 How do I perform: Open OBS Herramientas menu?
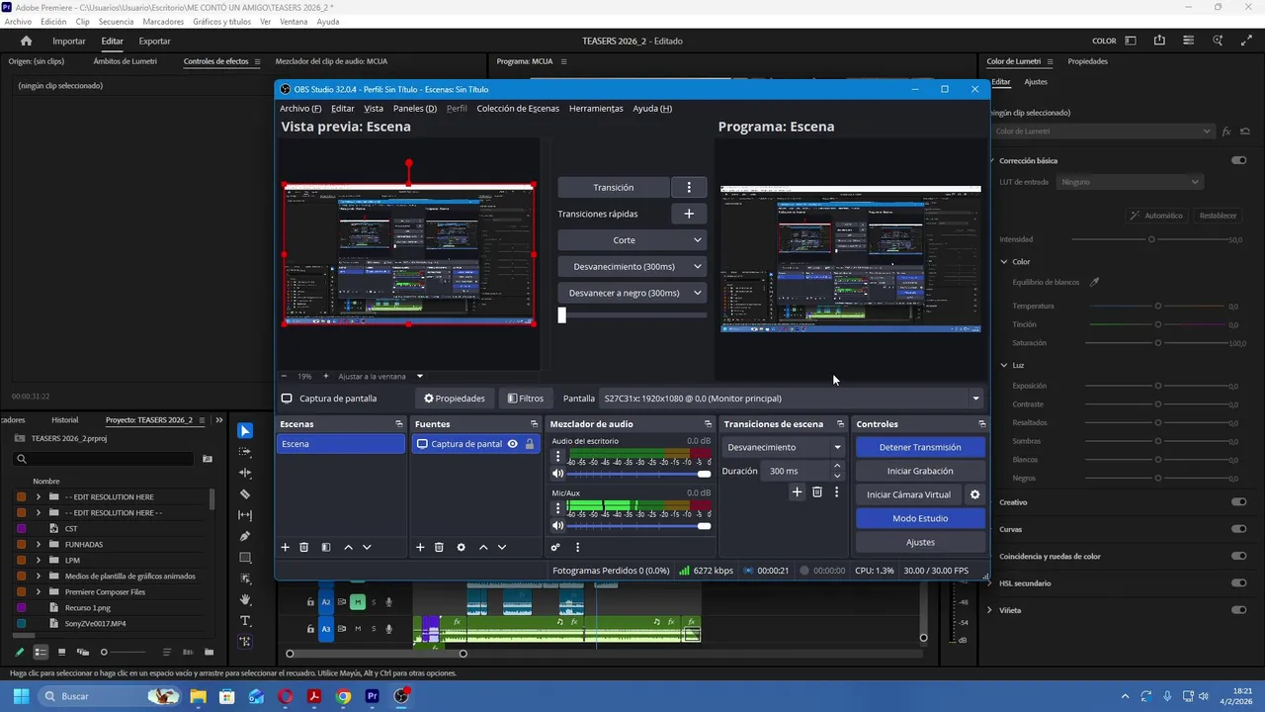click(x=596, y=108)
